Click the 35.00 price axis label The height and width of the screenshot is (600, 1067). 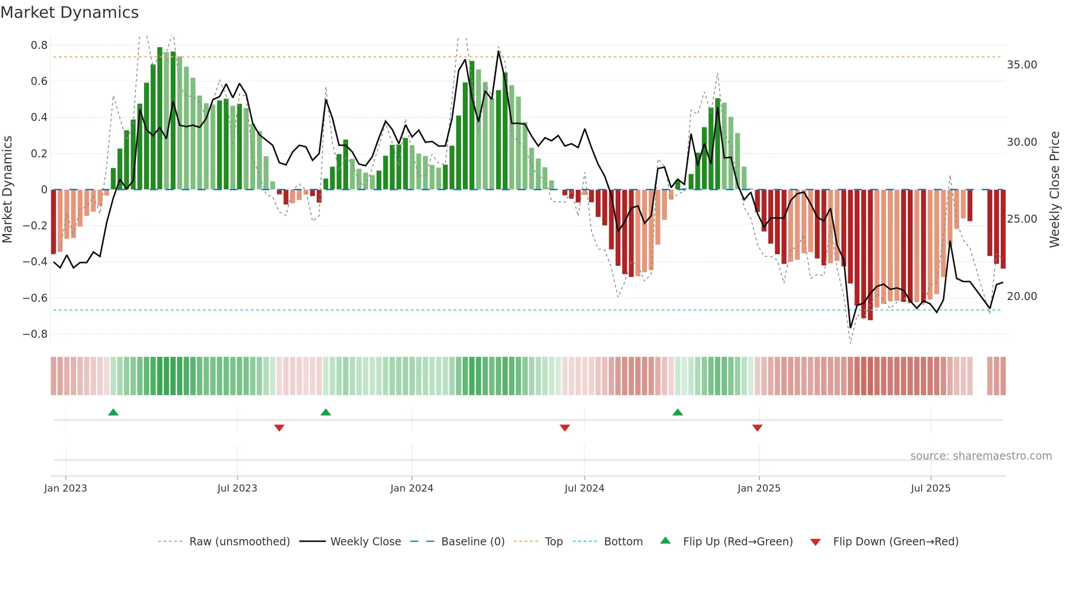[x=1022, y=65]
